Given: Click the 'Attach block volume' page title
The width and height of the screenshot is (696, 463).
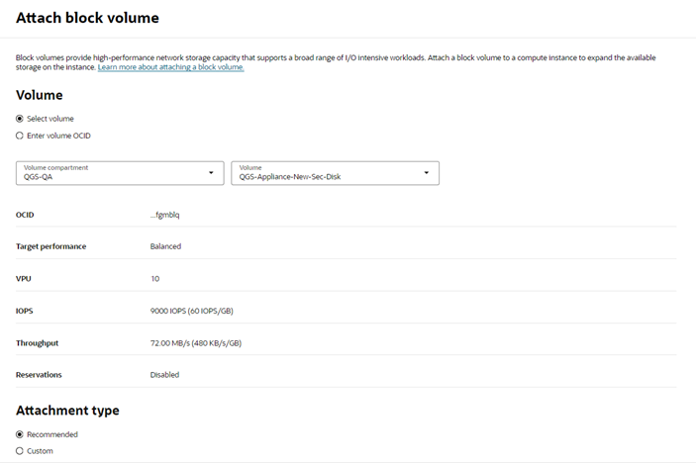Looking at the screenshot, I should 87,18.
